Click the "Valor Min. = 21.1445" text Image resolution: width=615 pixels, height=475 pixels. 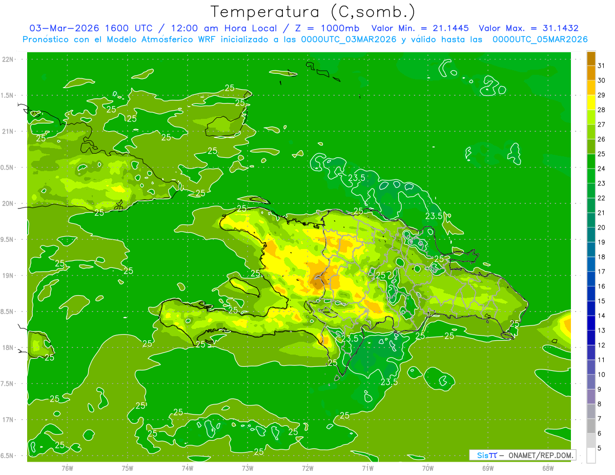coord(421,28)
